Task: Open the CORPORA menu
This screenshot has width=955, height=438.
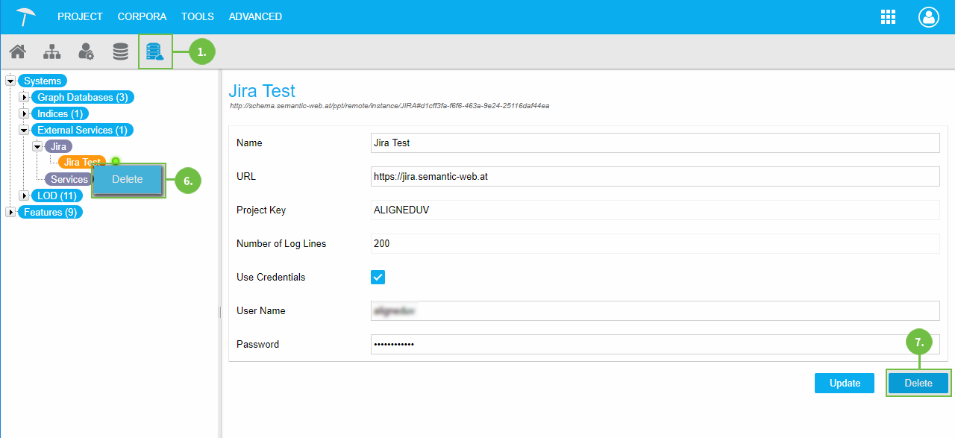Action: coord(142,16)
